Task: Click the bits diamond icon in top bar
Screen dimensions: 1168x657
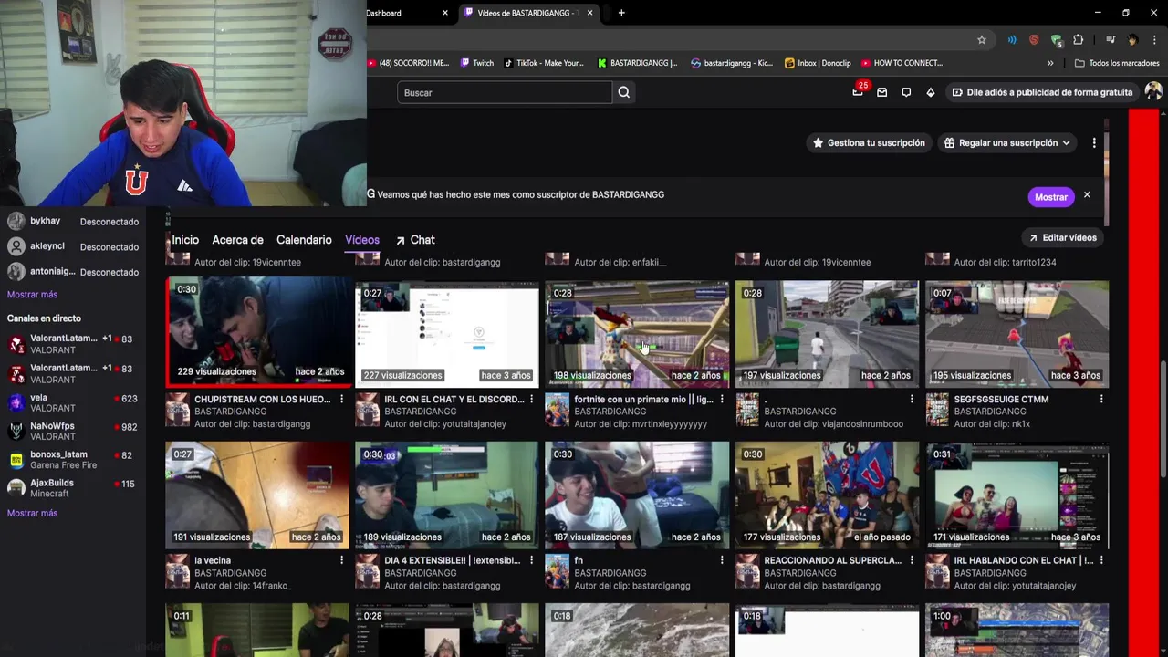Action: (930, 92)
